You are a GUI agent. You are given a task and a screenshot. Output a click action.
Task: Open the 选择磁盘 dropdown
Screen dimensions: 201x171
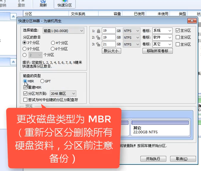(64, 31)
